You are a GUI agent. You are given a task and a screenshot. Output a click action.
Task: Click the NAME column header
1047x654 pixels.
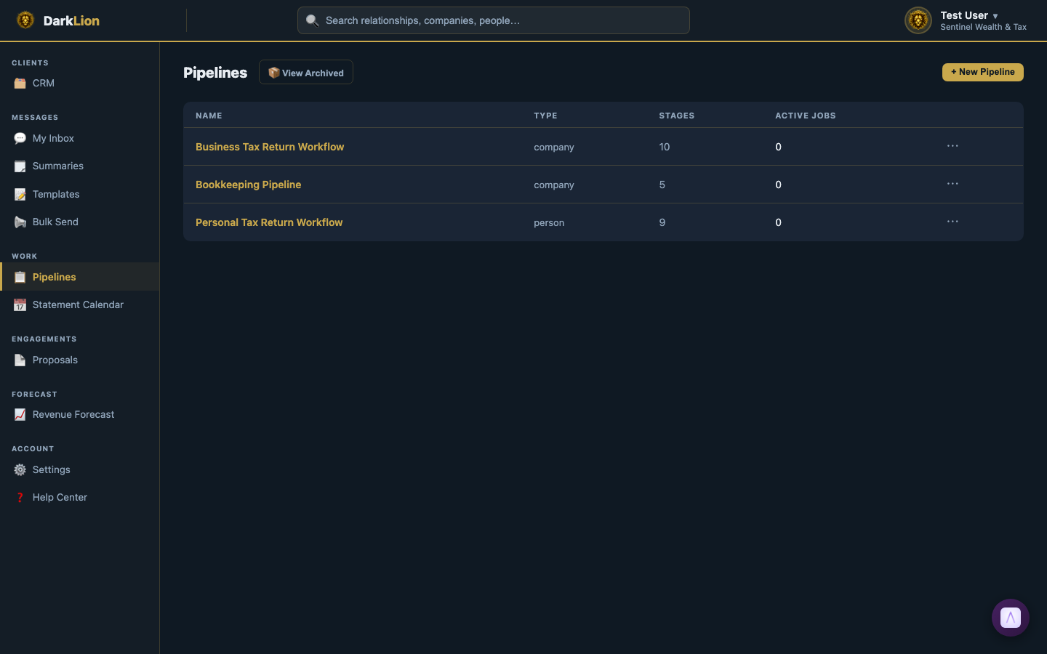(x=209, y=116)
